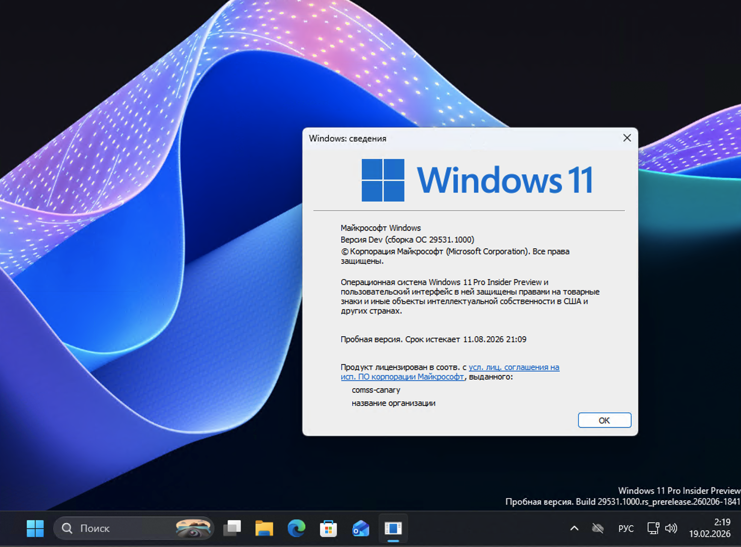Click the comss-canary licensee text
741x547 pixels.
tap(376, 390)
